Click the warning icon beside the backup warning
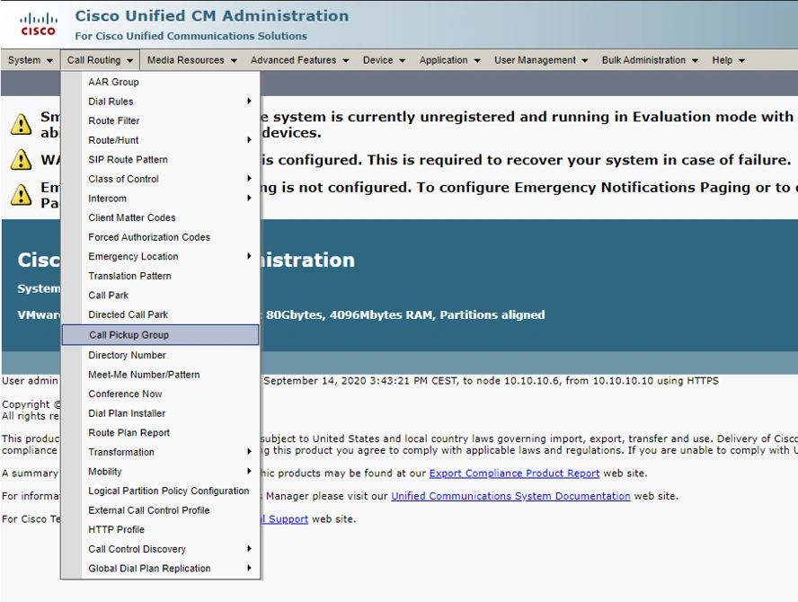 21,159
